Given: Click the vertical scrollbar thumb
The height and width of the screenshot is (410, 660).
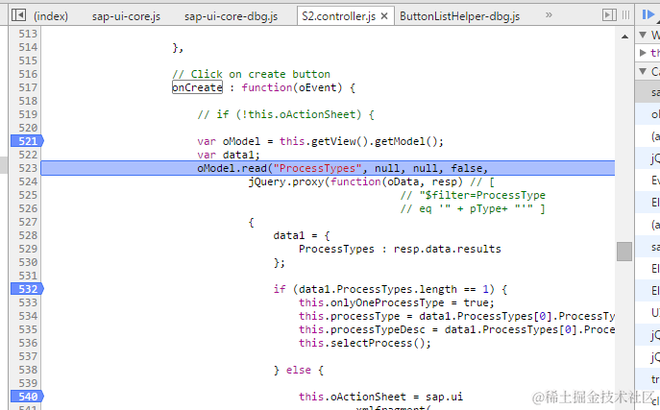Looking at the screenshot, I should pos(624,252).
